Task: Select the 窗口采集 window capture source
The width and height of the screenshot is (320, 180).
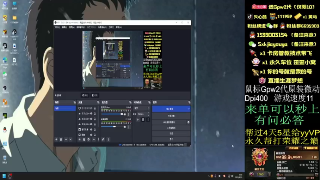Action: (x=85, y=129)
